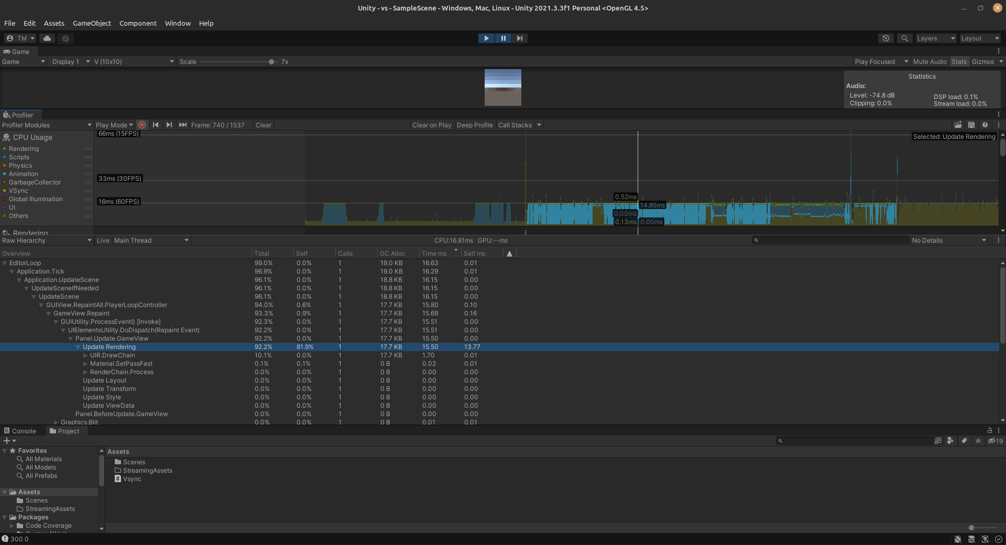The image size is (1006, 545).
Task: Toggle the Stats overlay button
Action: [959, 62]
